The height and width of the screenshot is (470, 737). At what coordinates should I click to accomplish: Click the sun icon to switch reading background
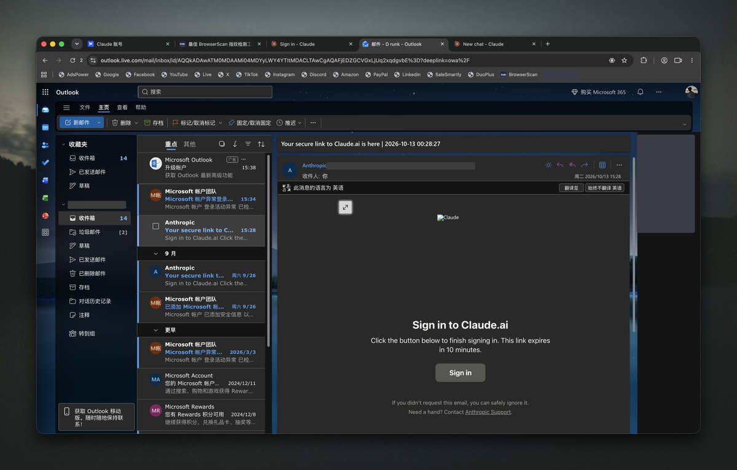point(548,165)
